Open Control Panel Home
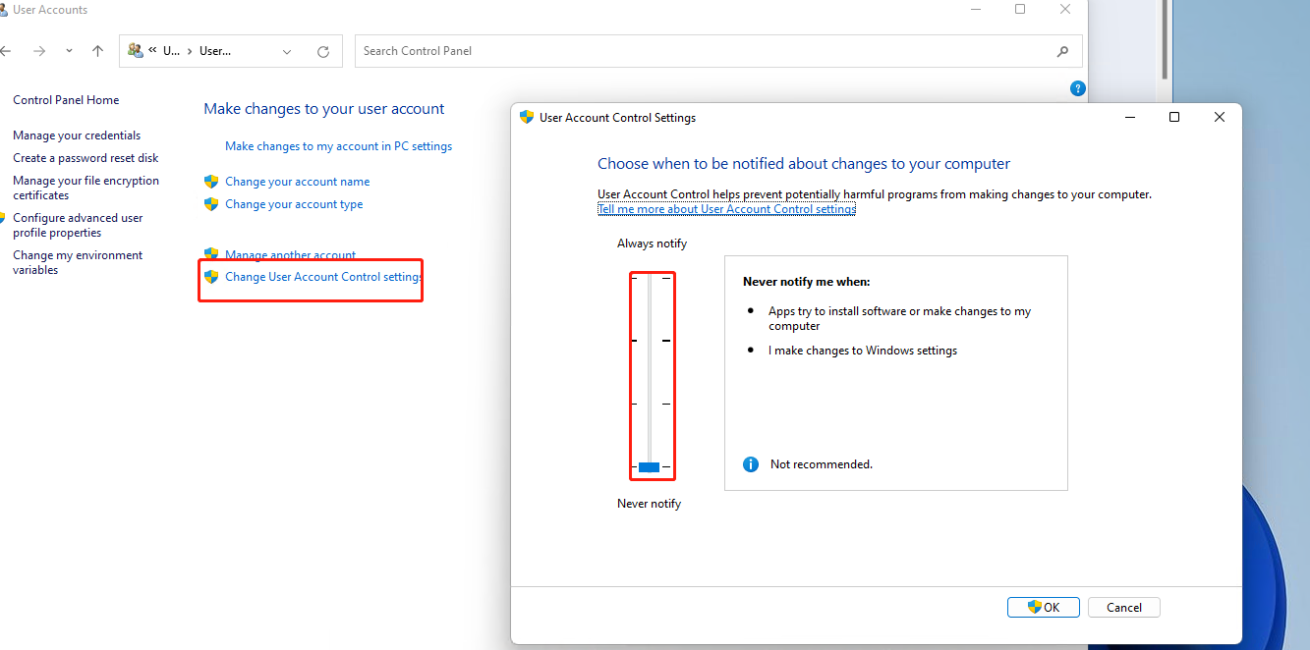This screenshot has width=1310, height=650. tap(66, 100)
